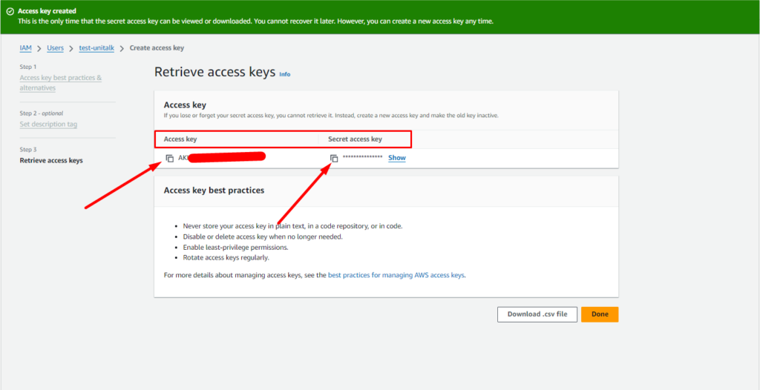Click the green success checkmark icon
The image size is (760, 390).
click(9, 11)
